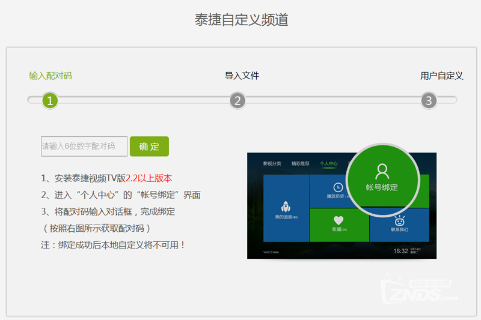Click the 收藏 heart icon

click(x=339, y=220)
